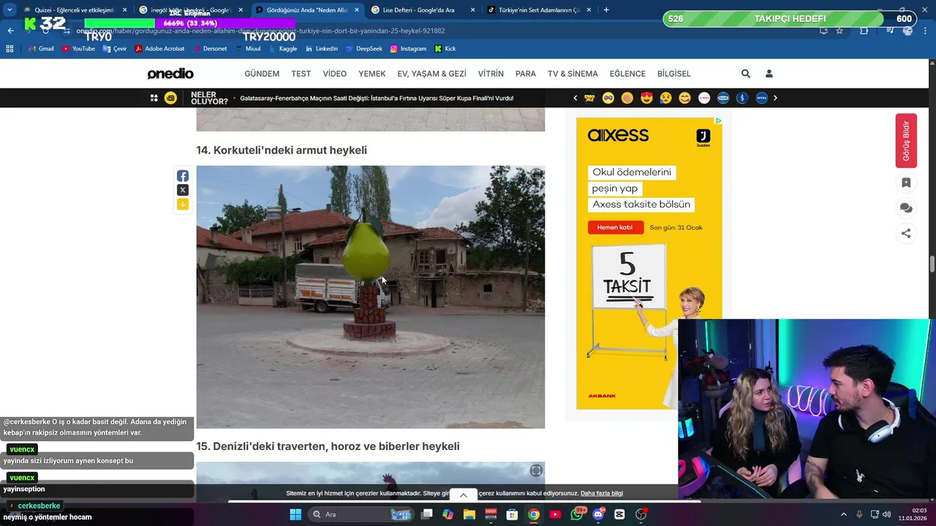The image size is (936, 526).
Task: Open a new browser tab
Action: [606, 10]
